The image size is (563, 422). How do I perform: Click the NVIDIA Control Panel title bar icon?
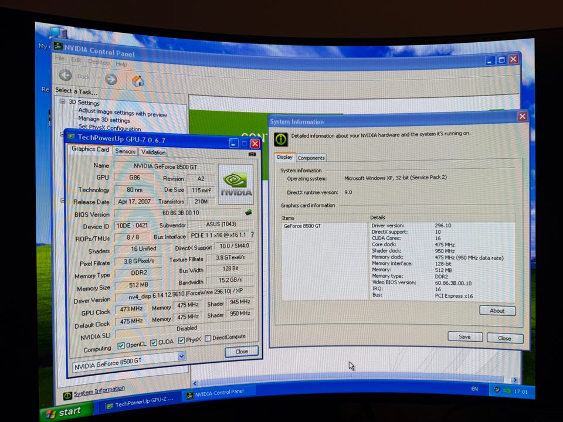57,46
